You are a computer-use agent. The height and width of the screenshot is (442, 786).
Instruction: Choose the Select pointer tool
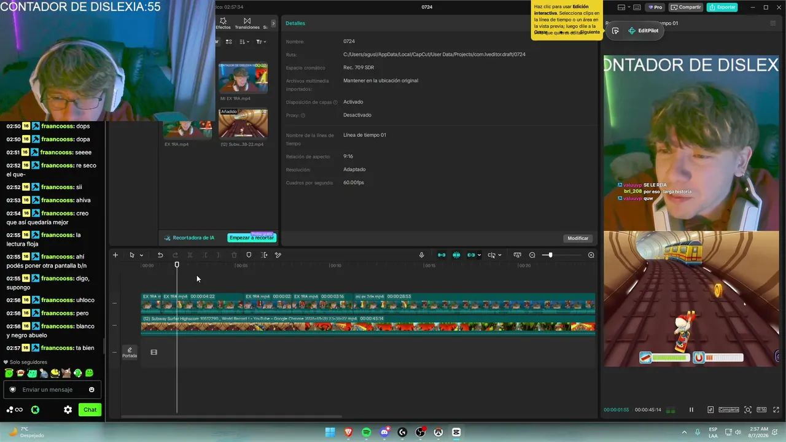click(x=131, y=255)
